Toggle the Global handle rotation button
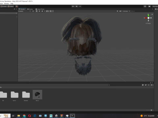Viewport: 158px width, 118px height. 11,6
